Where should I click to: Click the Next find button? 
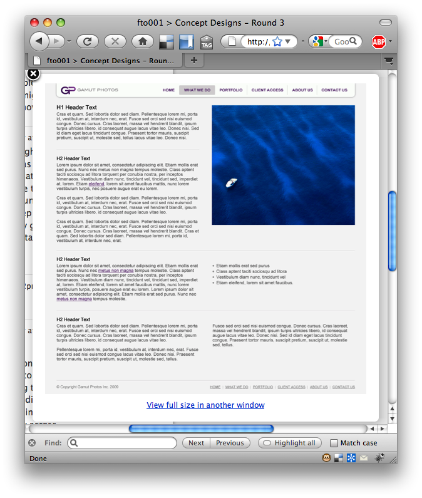(196, 443)
